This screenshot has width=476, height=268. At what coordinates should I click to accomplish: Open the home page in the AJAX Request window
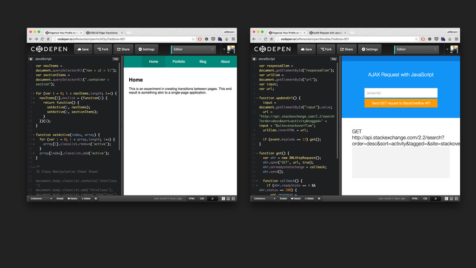[271, 39]
